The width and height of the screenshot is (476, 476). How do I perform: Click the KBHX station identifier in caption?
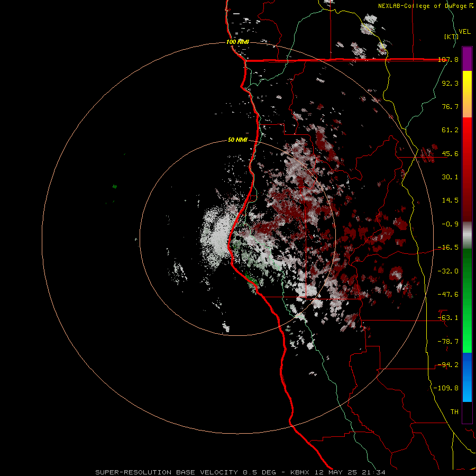[300, 472]
